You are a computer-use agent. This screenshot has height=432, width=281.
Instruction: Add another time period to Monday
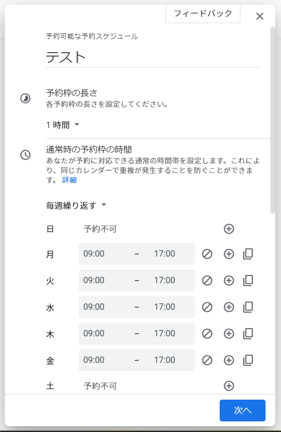[229, 254]
